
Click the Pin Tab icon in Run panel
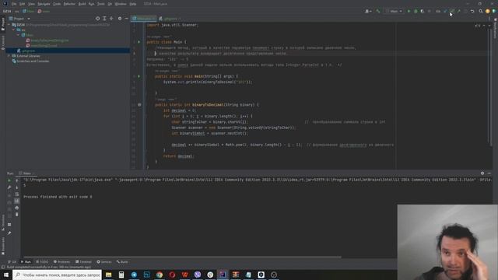point(9,233)
